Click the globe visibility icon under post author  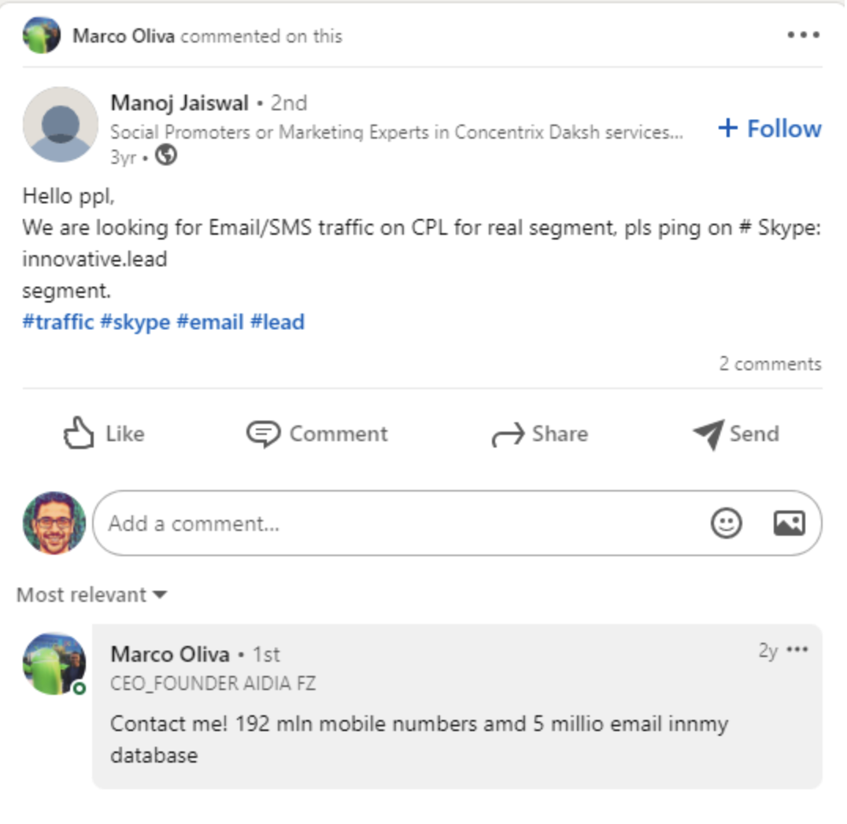pos(165,156)
